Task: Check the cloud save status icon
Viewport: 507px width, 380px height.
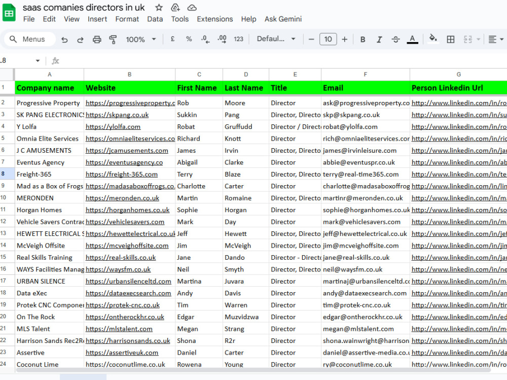Action: pos(192,8)
